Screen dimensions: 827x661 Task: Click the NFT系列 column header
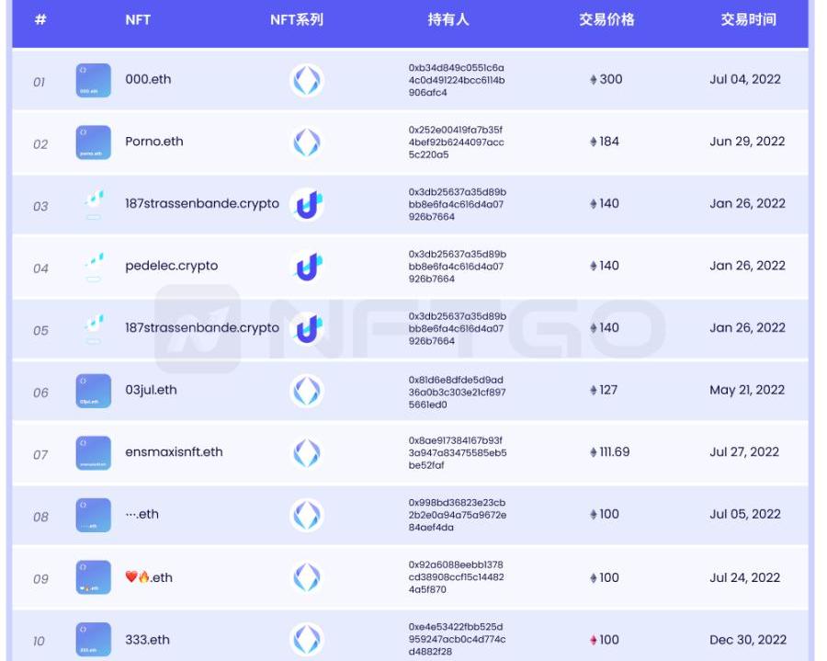coord(297,19)
